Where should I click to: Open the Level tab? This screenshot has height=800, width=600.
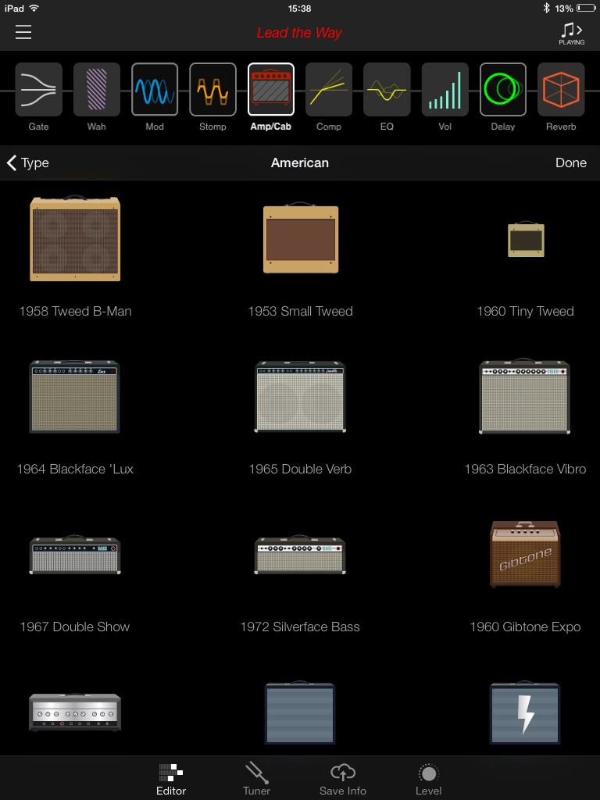tap(429, 779)
